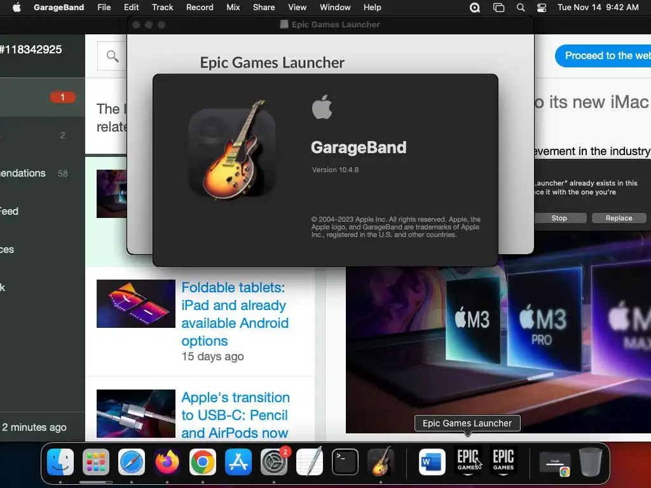Click the date and time in menu bar

(x=598, y=8)
